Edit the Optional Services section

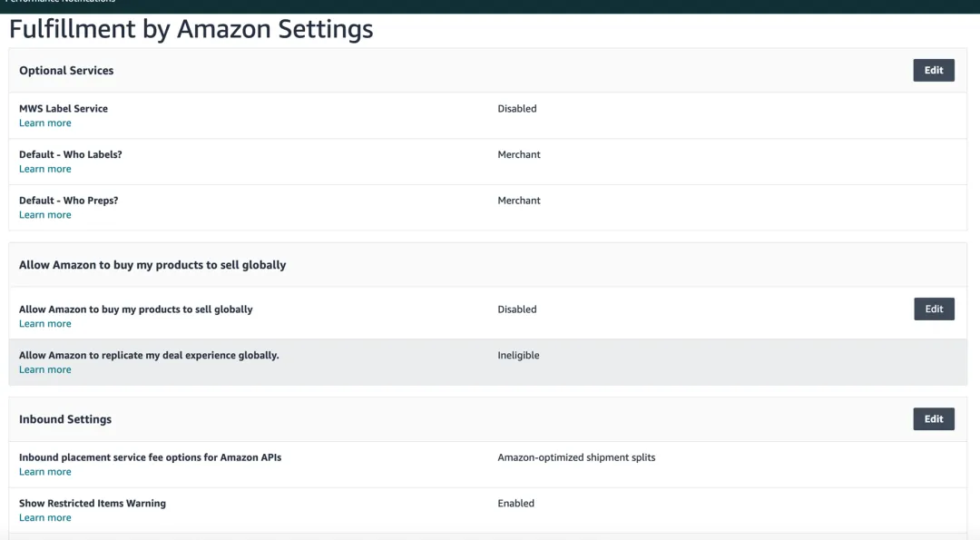point(934,70)
